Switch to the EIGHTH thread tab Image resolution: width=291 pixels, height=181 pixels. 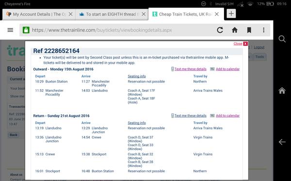pyautogui.click(x=112, y=14)
